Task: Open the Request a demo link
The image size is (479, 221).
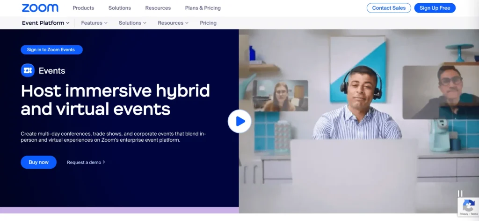Action: (86, 162)
